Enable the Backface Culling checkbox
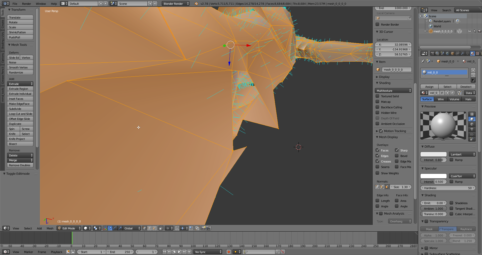Viewport: 482px width, 255px height. coord(377,107)
